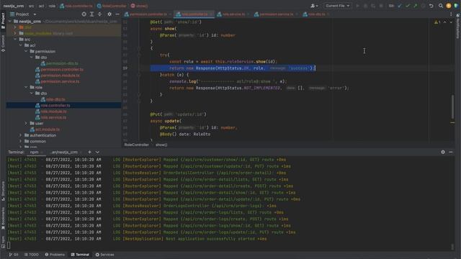
Task: Collapse the permission folder
Action: (x=26, y=51)
